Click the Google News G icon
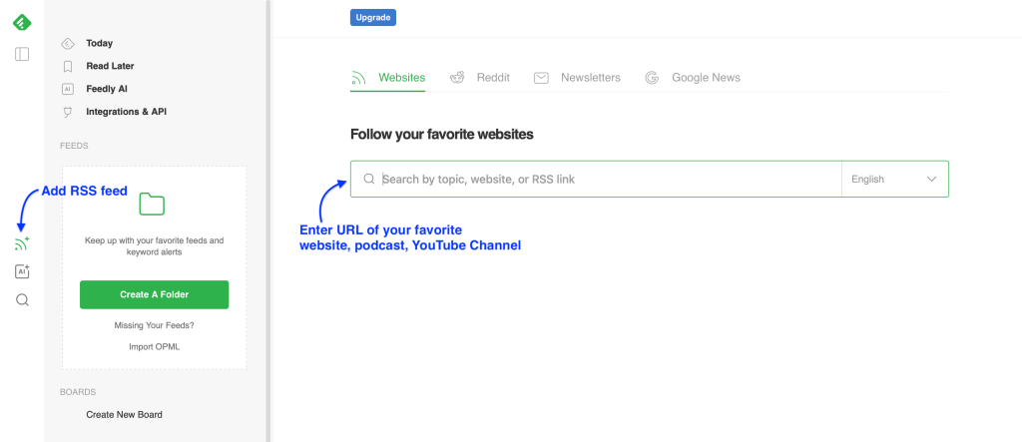The height and width of the screenshot is (442, 1022). (x=652, y=78)
